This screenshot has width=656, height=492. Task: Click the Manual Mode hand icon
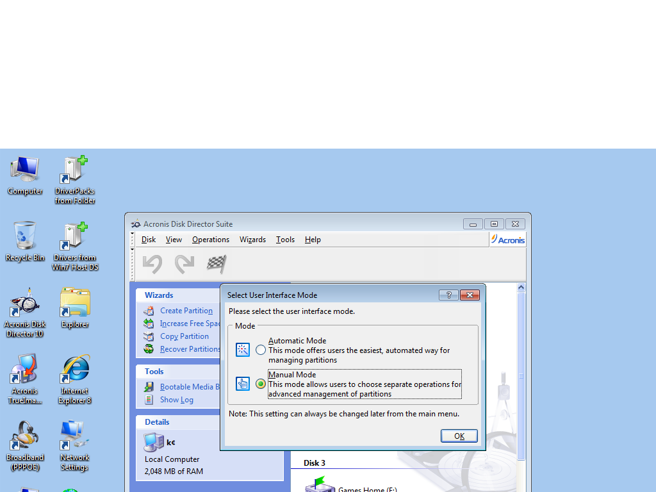(243, 384)
